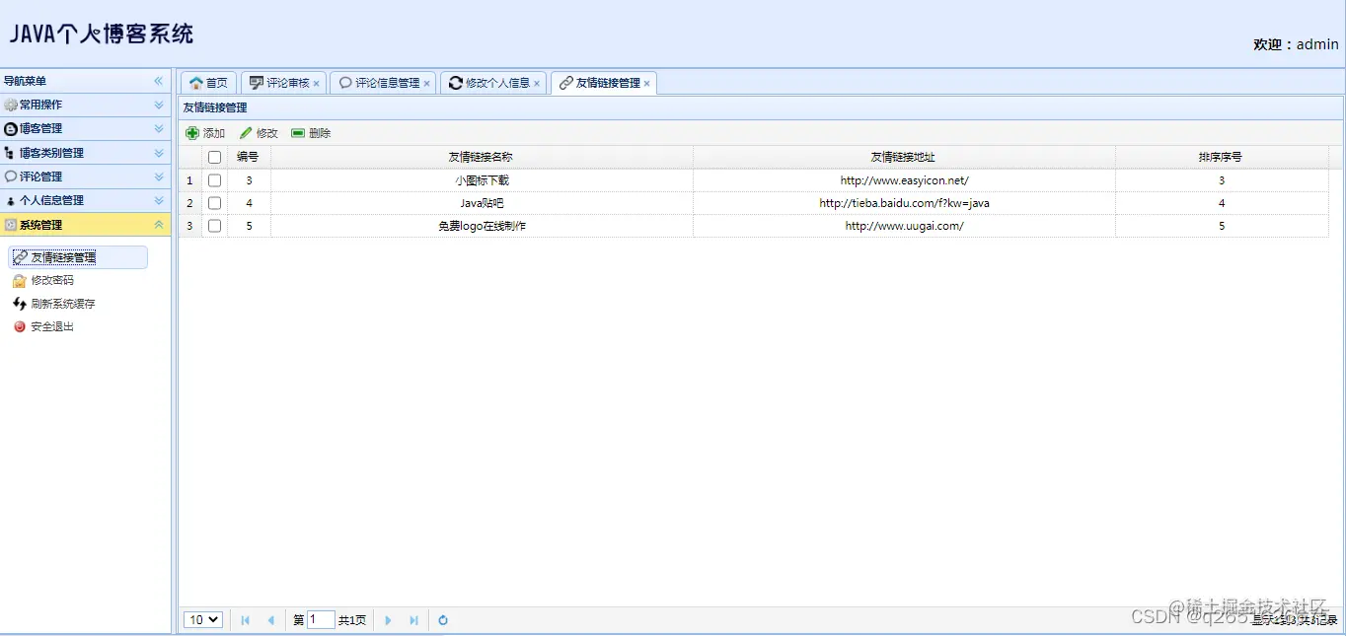
Task: Click the 免费logo在线制作 name cell
Action: pyautogui.click(x=482, y=226)
